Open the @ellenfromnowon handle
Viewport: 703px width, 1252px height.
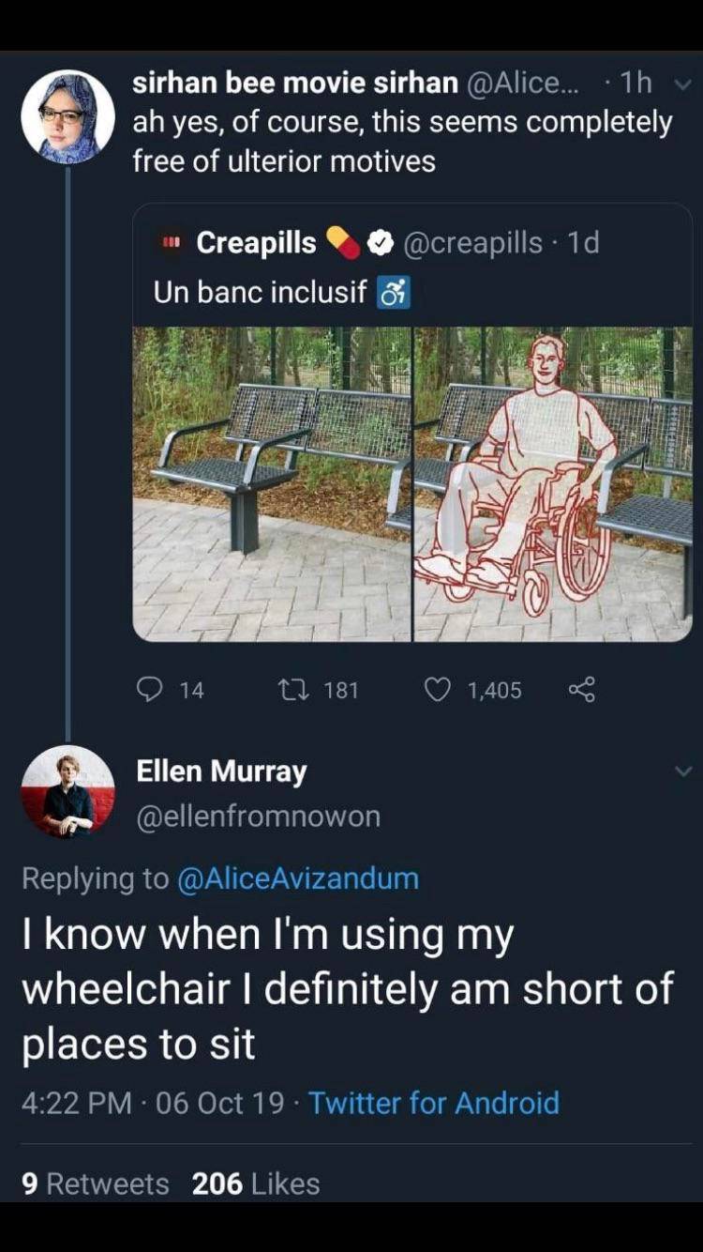[x=259, y=817]
